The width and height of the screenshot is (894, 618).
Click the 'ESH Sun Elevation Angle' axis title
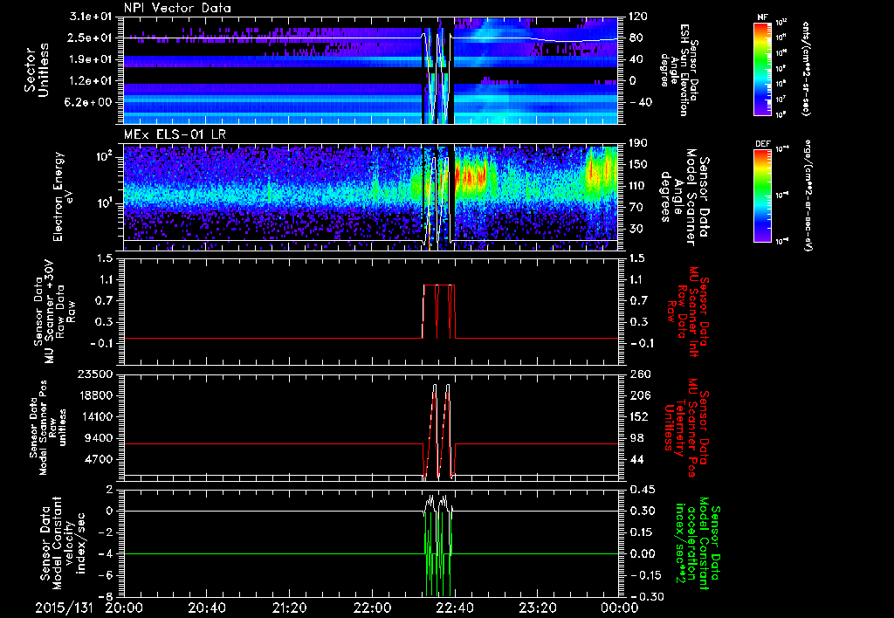click(x=679, y=70)
